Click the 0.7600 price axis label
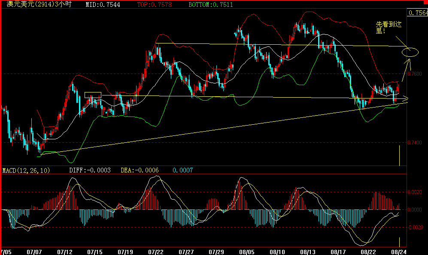428x255 pixels. (x=415, y=74)
